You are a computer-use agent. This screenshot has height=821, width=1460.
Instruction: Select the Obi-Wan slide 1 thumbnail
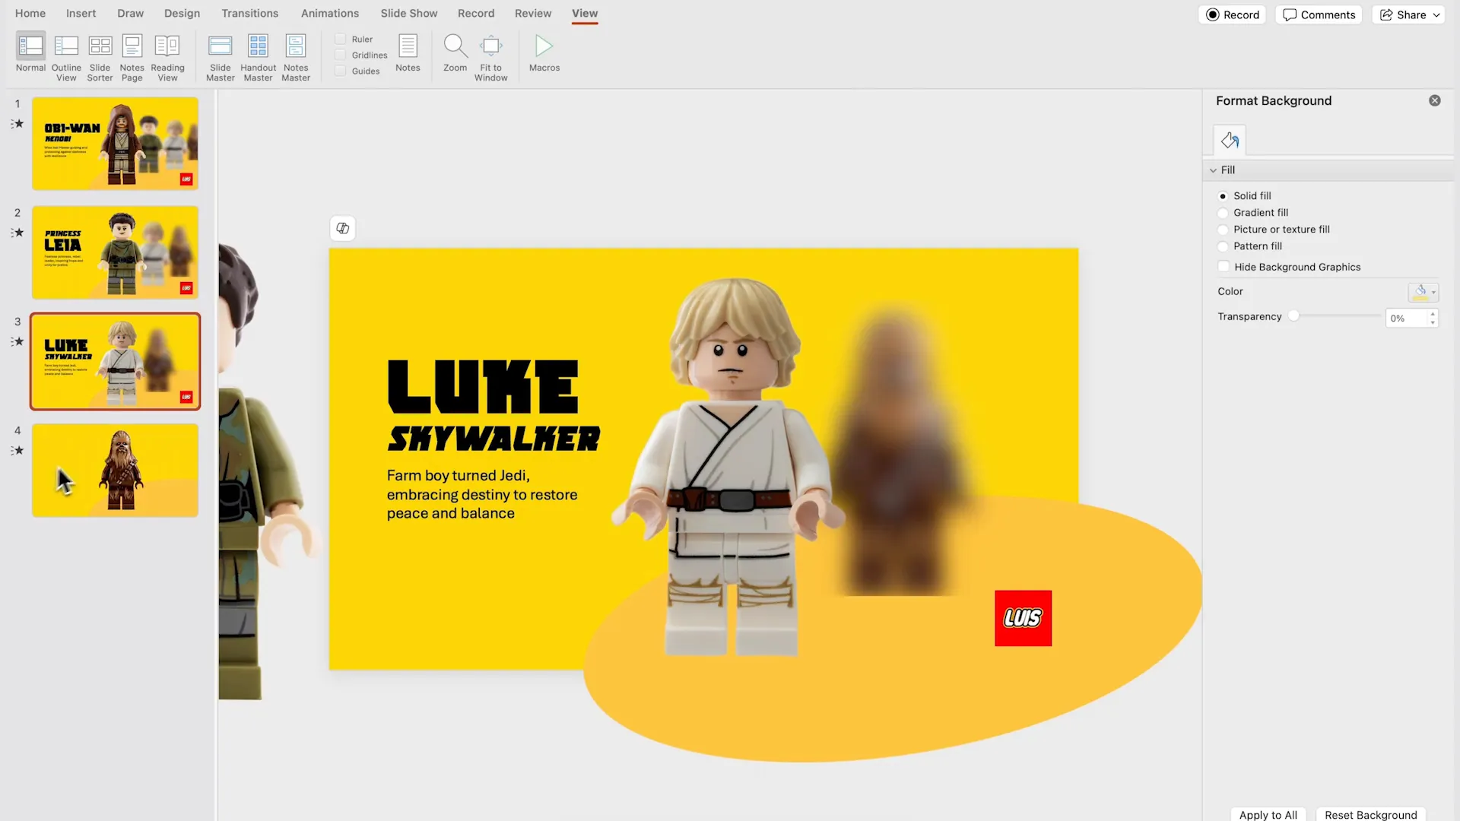[x=115, y=143]
